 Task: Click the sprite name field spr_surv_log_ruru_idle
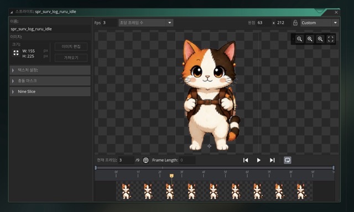pyautogui.click(x=50, y=29)
